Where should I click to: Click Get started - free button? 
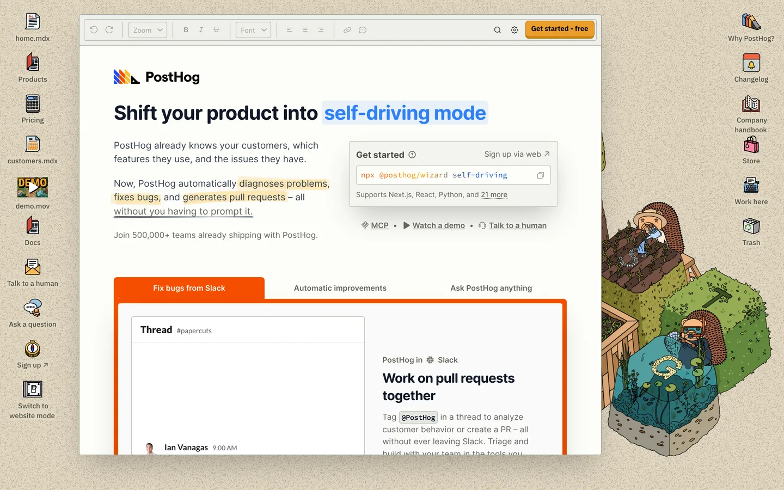560,29
